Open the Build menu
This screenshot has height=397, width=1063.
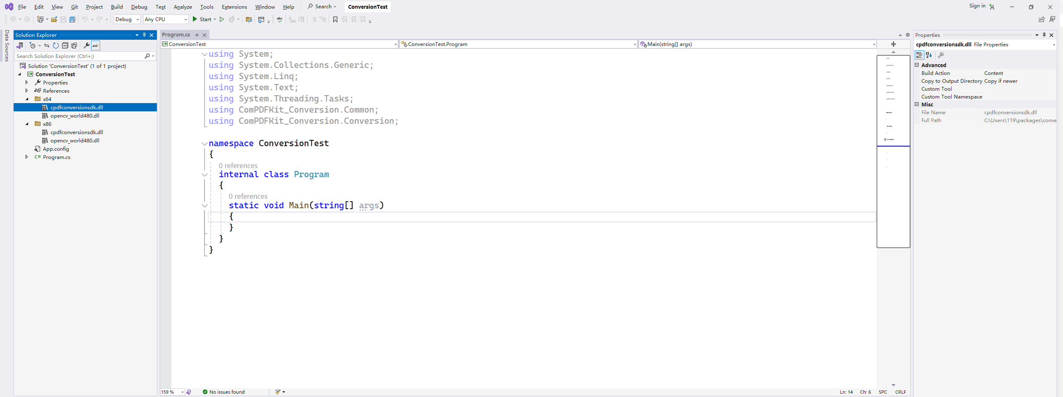117,7
